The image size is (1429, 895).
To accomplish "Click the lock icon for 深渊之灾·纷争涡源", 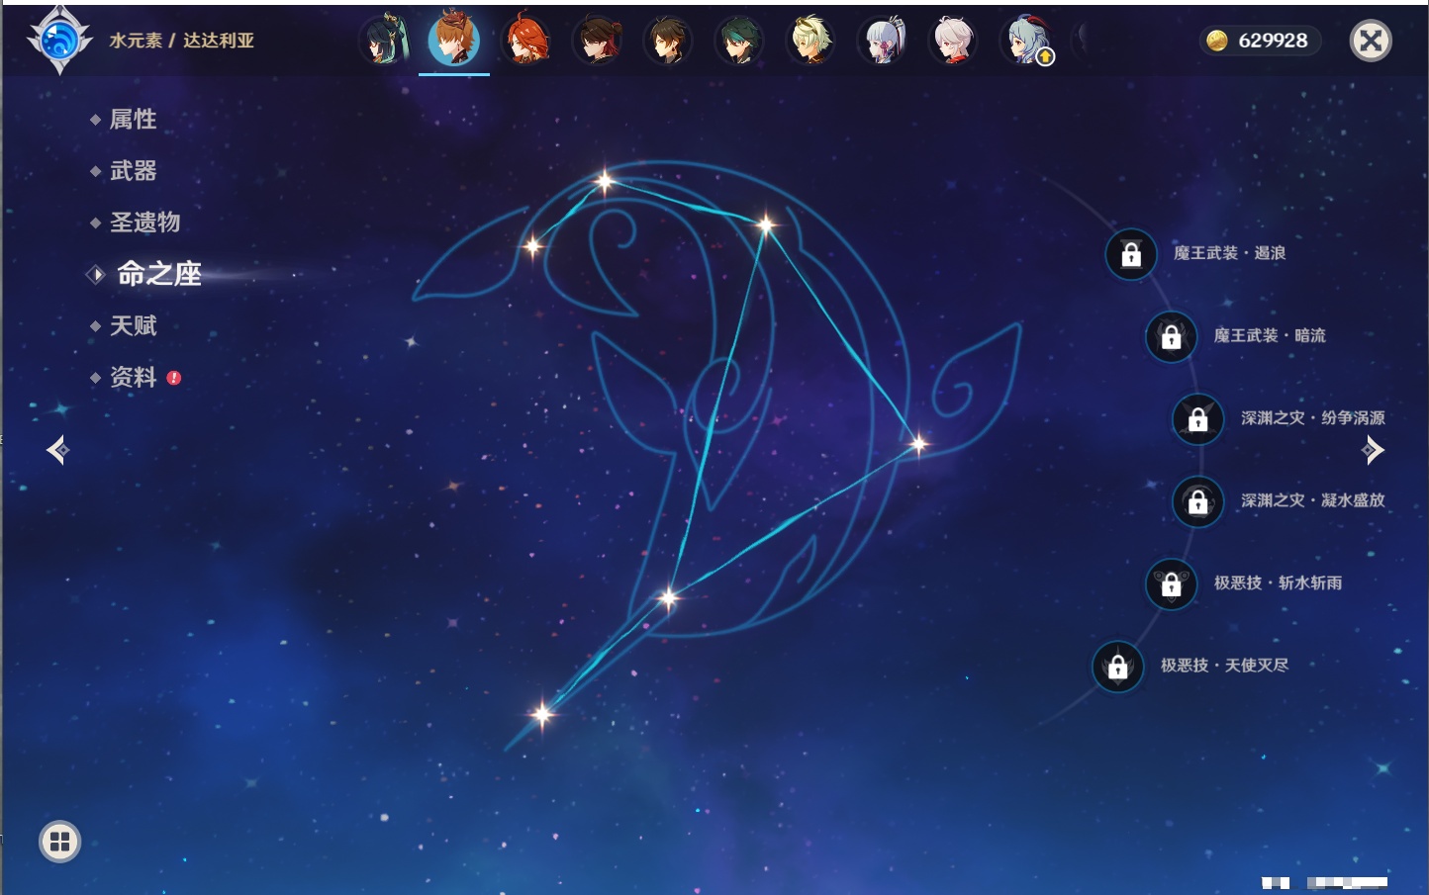I will 1198,418.
